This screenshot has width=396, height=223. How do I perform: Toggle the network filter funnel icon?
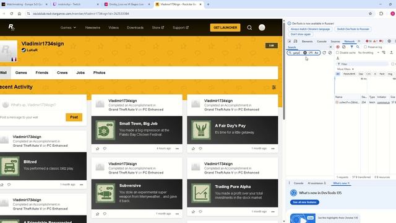point(351,47)
